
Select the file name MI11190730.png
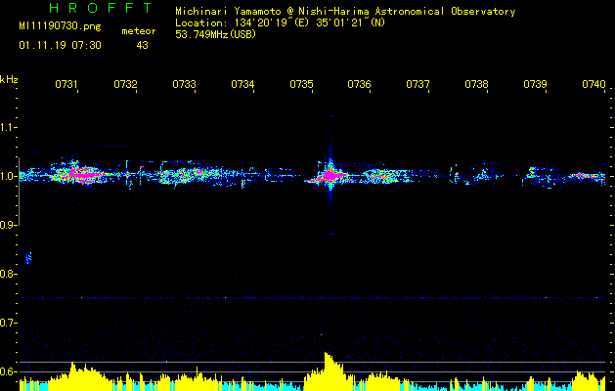(x=60, y=26)
